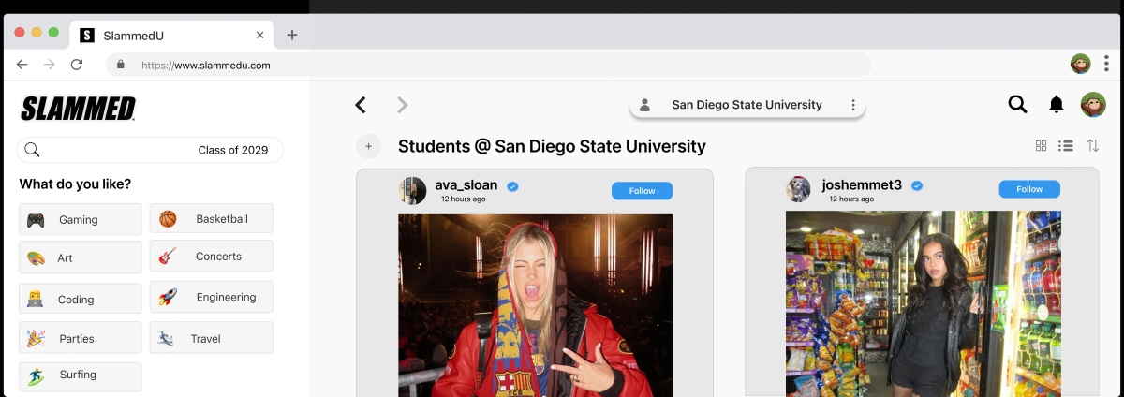Switch to list view layout
The height and width of the screenshot is (397, 1124).
click(x=1066, y=146)
